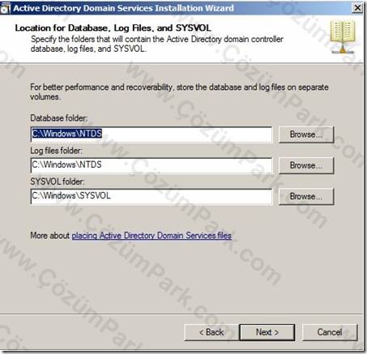Click the Log files folder path field
The image size is (367, 354).
pyautogui.click(x=151, y=165)
